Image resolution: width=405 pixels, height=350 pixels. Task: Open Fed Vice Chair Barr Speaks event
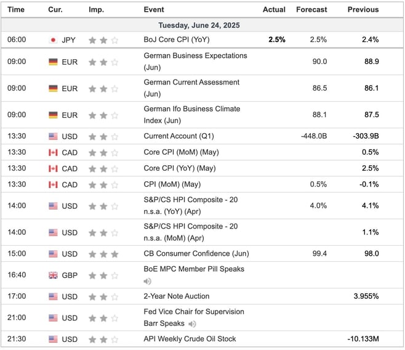(194, 317)
